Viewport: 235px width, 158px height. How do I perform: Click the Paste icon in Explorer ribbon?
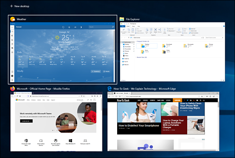point(133,30)
